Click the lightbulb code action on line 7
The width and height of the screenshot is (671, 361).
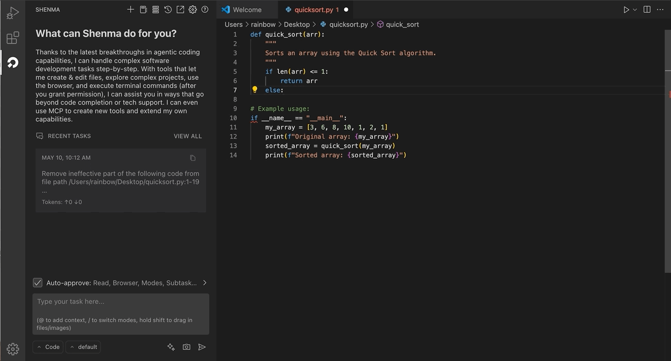[255, 90]
